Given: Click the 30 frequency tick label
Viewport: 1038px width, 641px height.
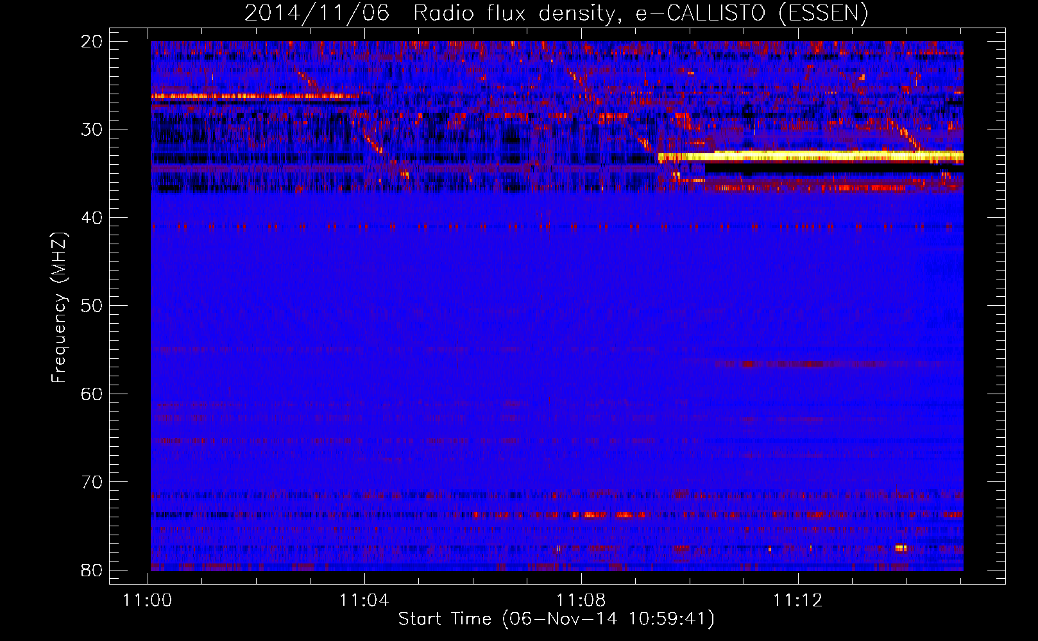Looking at the screenshot, I should [x=92, y=129].
